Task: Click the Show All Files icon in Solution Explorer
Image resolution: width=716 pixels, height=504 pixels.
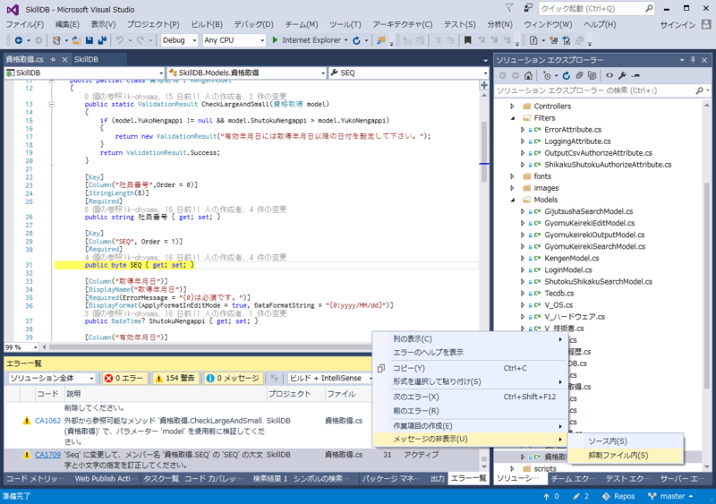Action: point(592,75)
